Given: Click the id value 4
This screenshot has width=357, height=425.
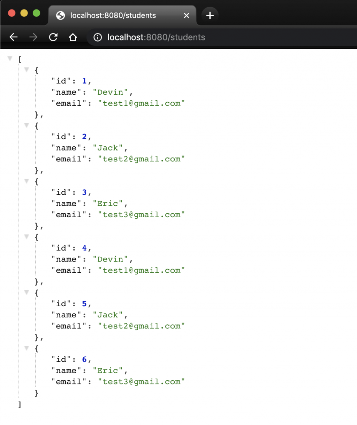Looking at the screenshot, I should pyautogui.click(x=84, y=248).
